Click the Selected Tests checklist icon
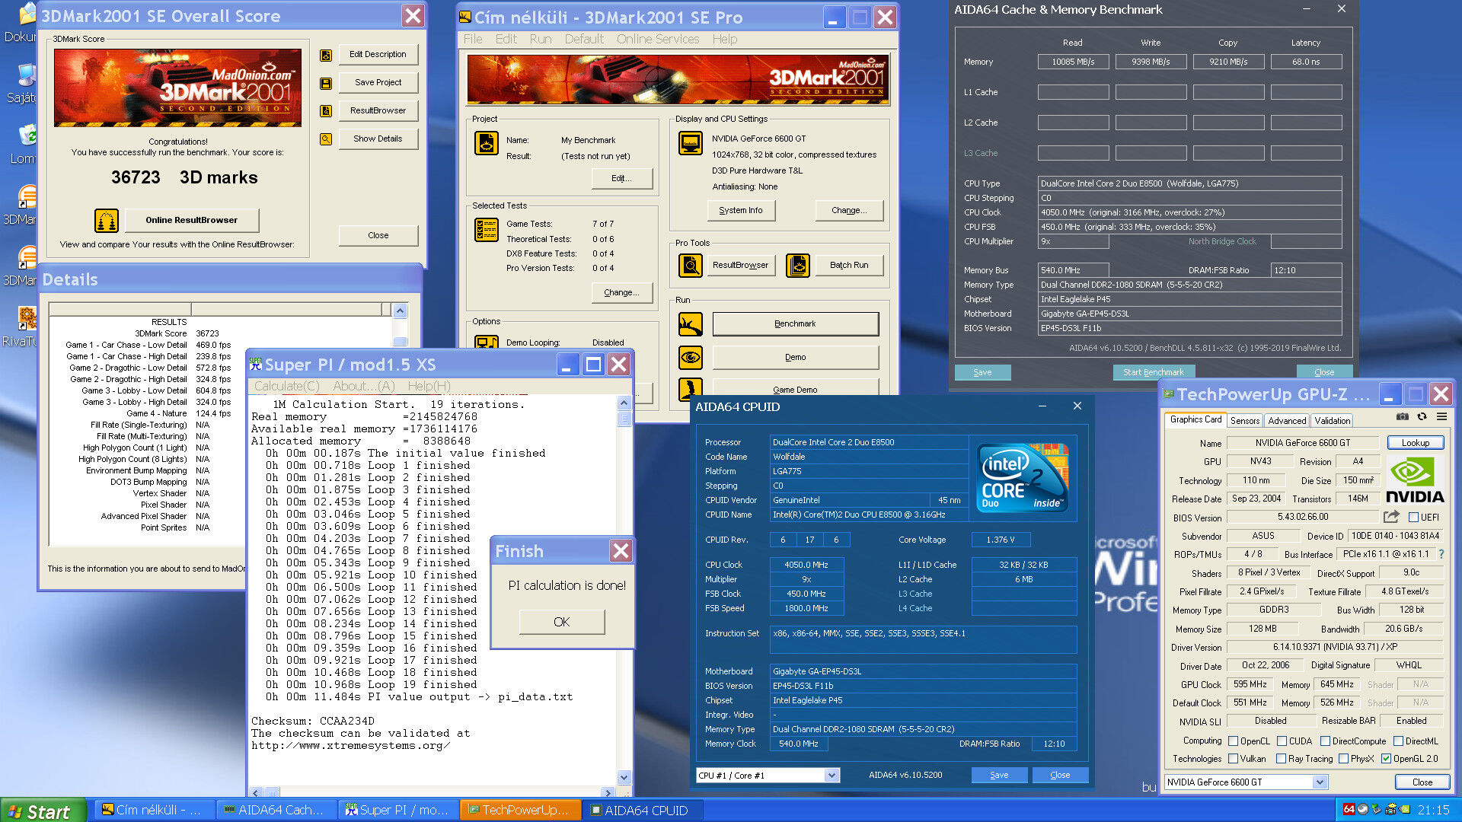 [x=487, y=229]
